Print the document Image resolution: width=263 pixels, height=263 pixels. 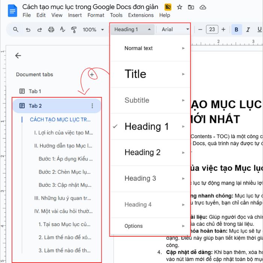pos(51,30)
